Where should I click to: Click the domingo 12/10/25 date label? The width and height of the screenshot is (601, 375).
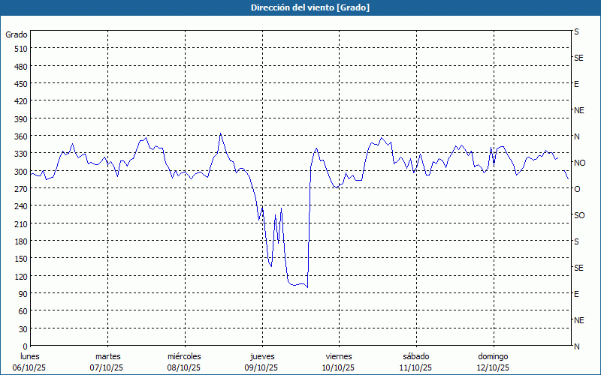[492, 361]
